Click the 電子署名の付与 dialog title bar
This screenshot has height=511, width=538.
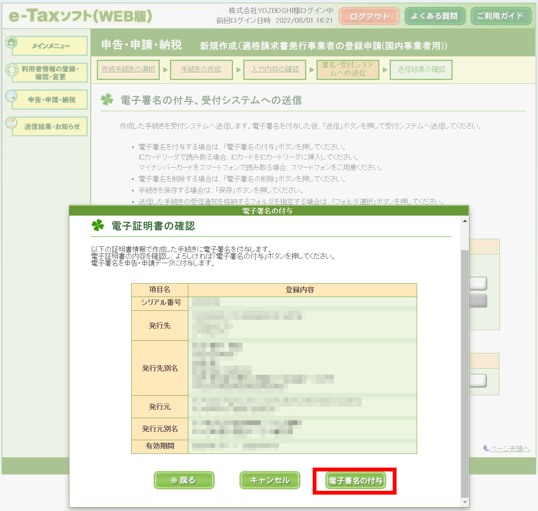[x=269, y=211]
